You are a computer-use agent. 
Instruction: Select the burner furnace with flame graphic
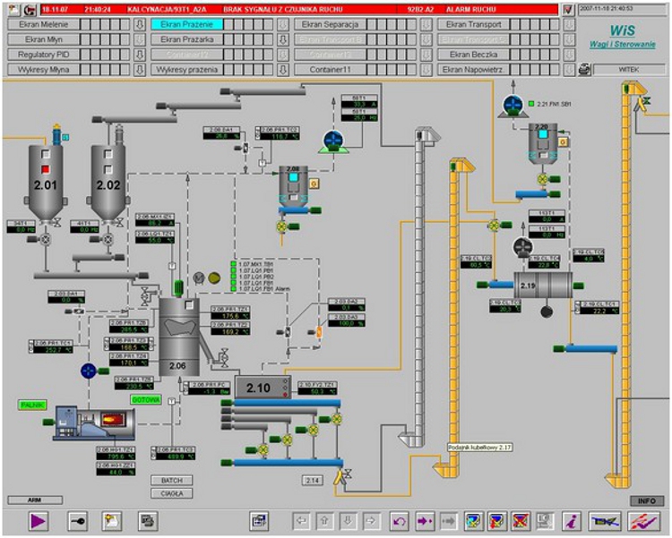pyautogui.click(x=95, y=423)
